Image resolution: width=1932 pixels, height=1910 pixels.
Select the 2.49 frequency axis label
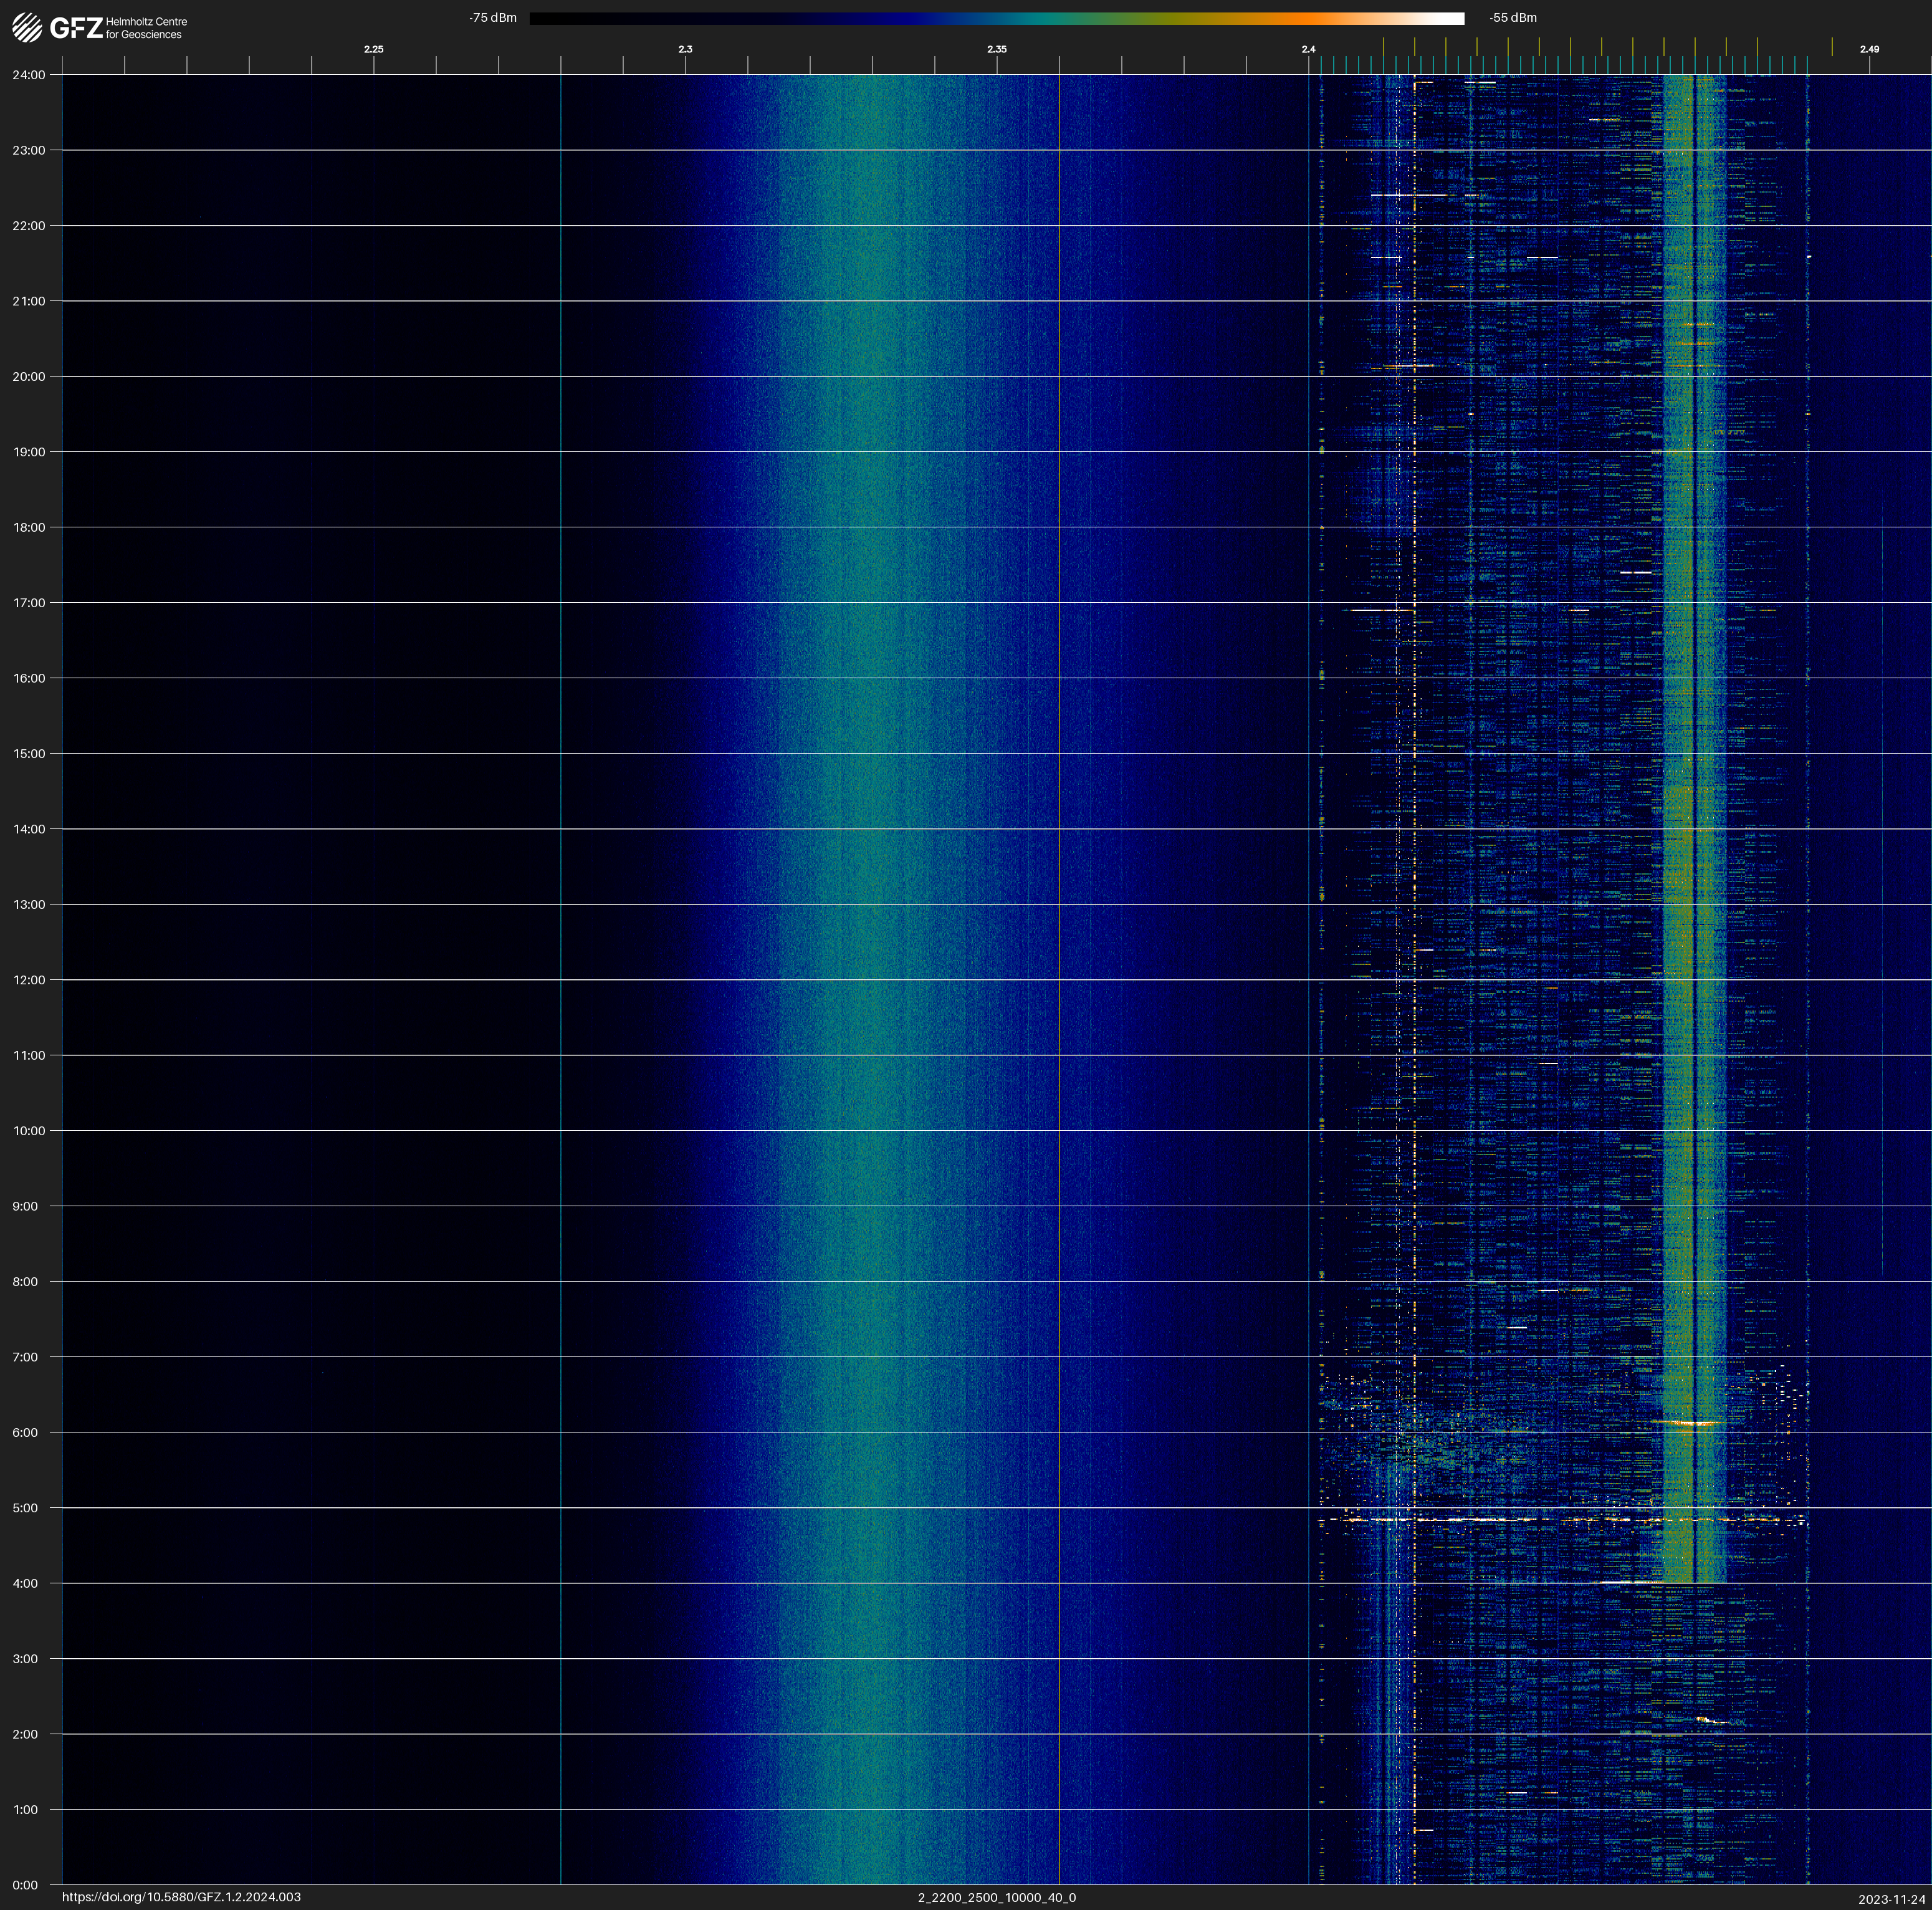coord(1868,49)
